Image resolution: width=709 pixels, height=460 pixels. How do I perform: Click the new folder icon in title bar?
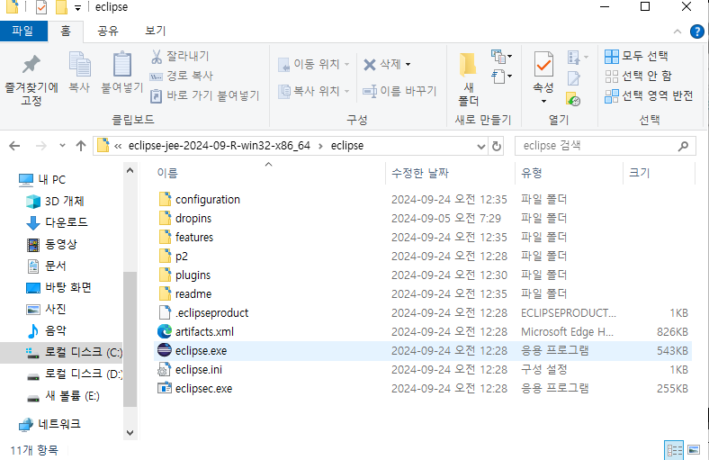61,7
